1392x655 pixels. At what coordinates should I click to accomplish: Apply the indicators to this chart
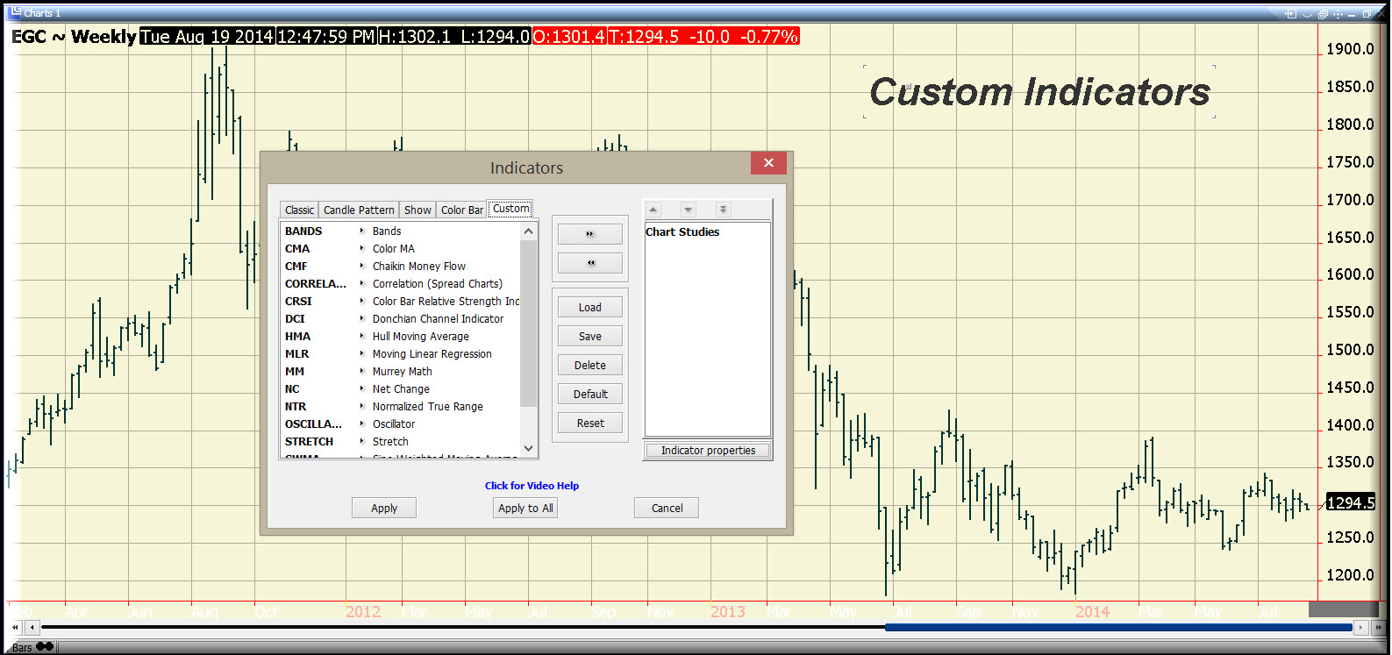coord(384,508)
